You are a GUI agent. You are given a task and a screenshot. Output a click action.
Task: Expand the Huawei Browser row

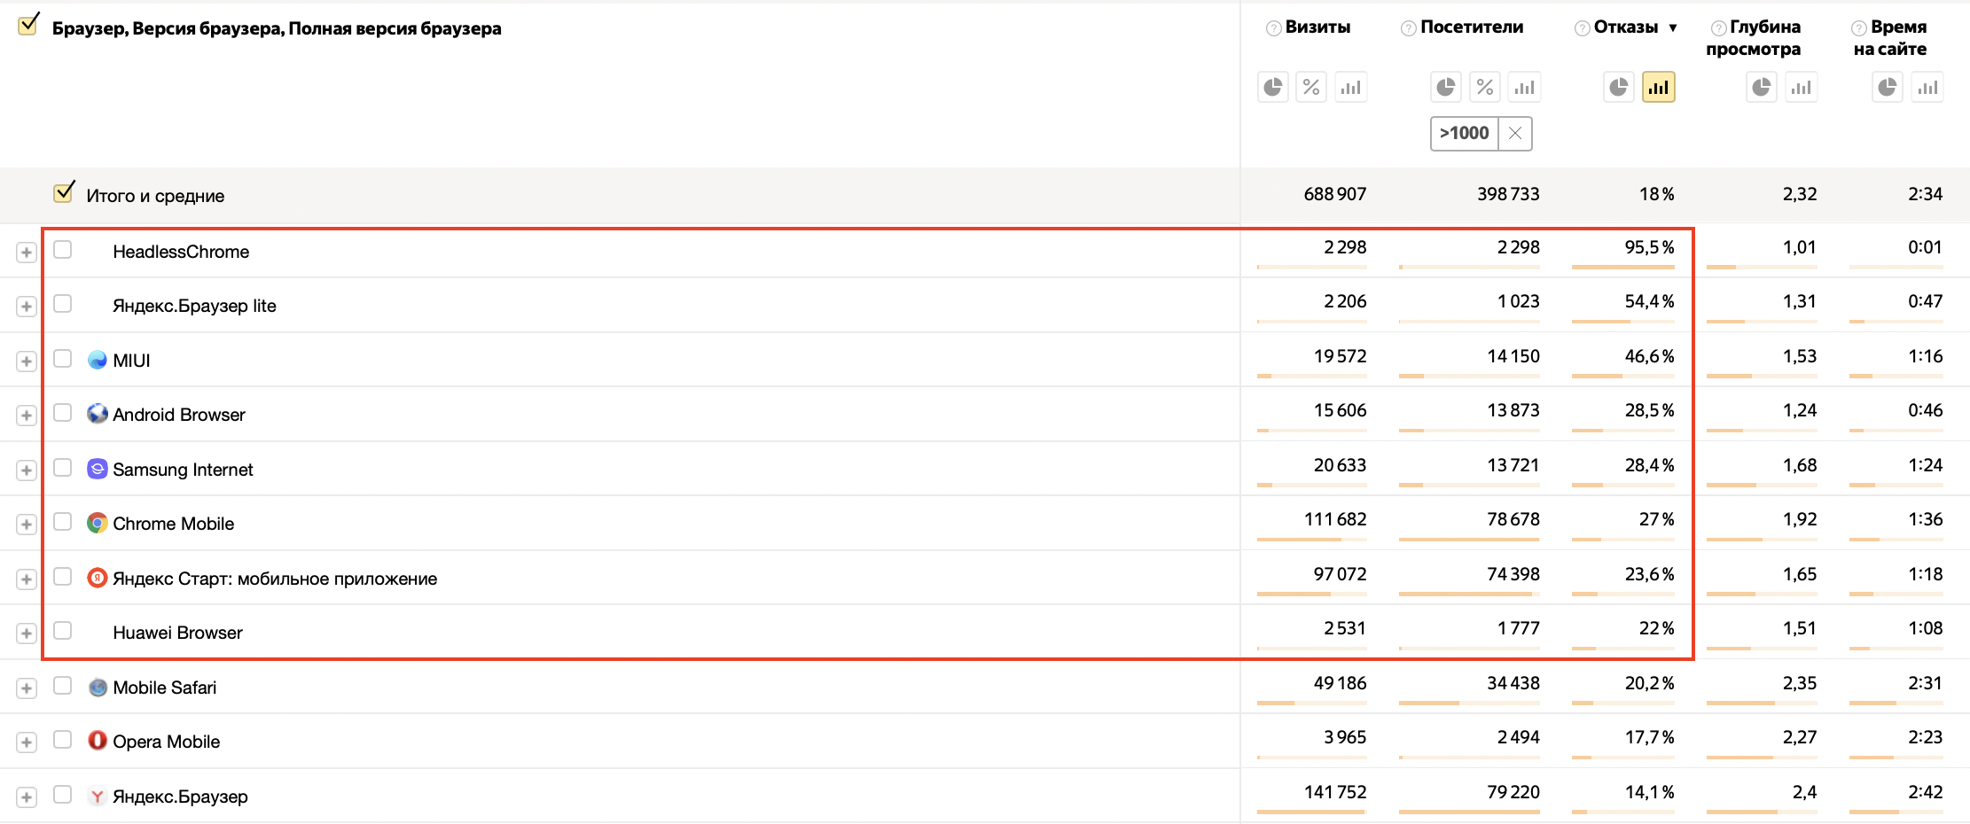[x=27, y=634]
